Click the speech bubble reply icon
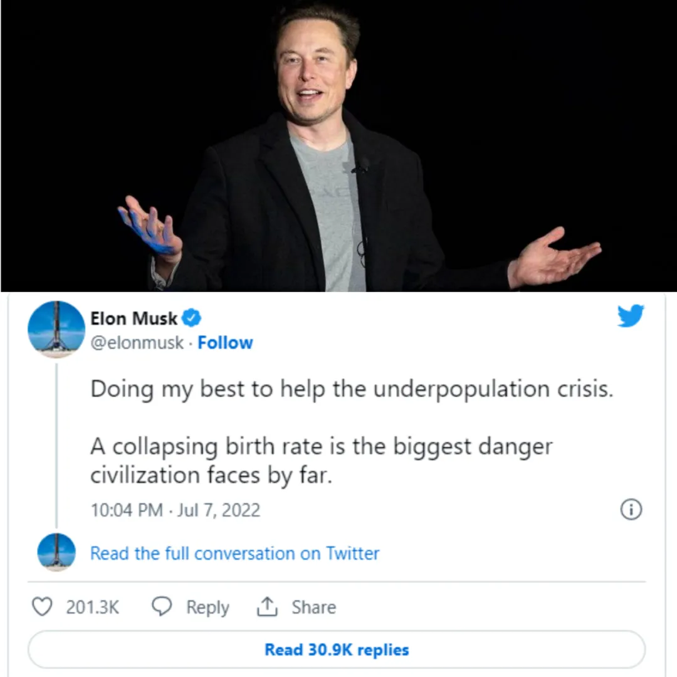This screenshot has height=677, width=677. click(162, 607)
